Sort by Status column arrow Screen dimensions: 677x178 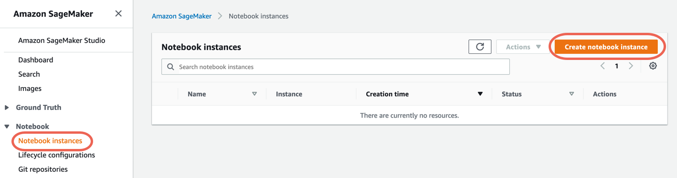[571, 94]
